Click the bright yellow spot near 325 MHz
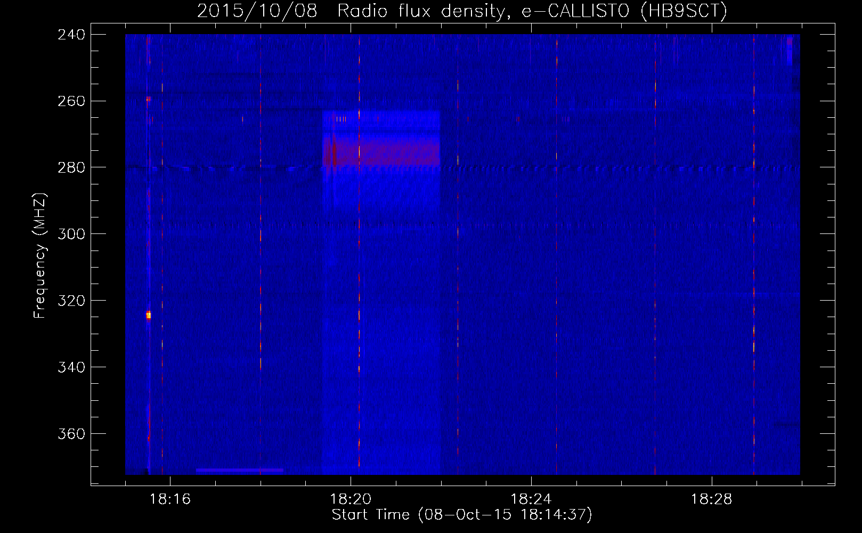862x533 pixels. [149, 316]
